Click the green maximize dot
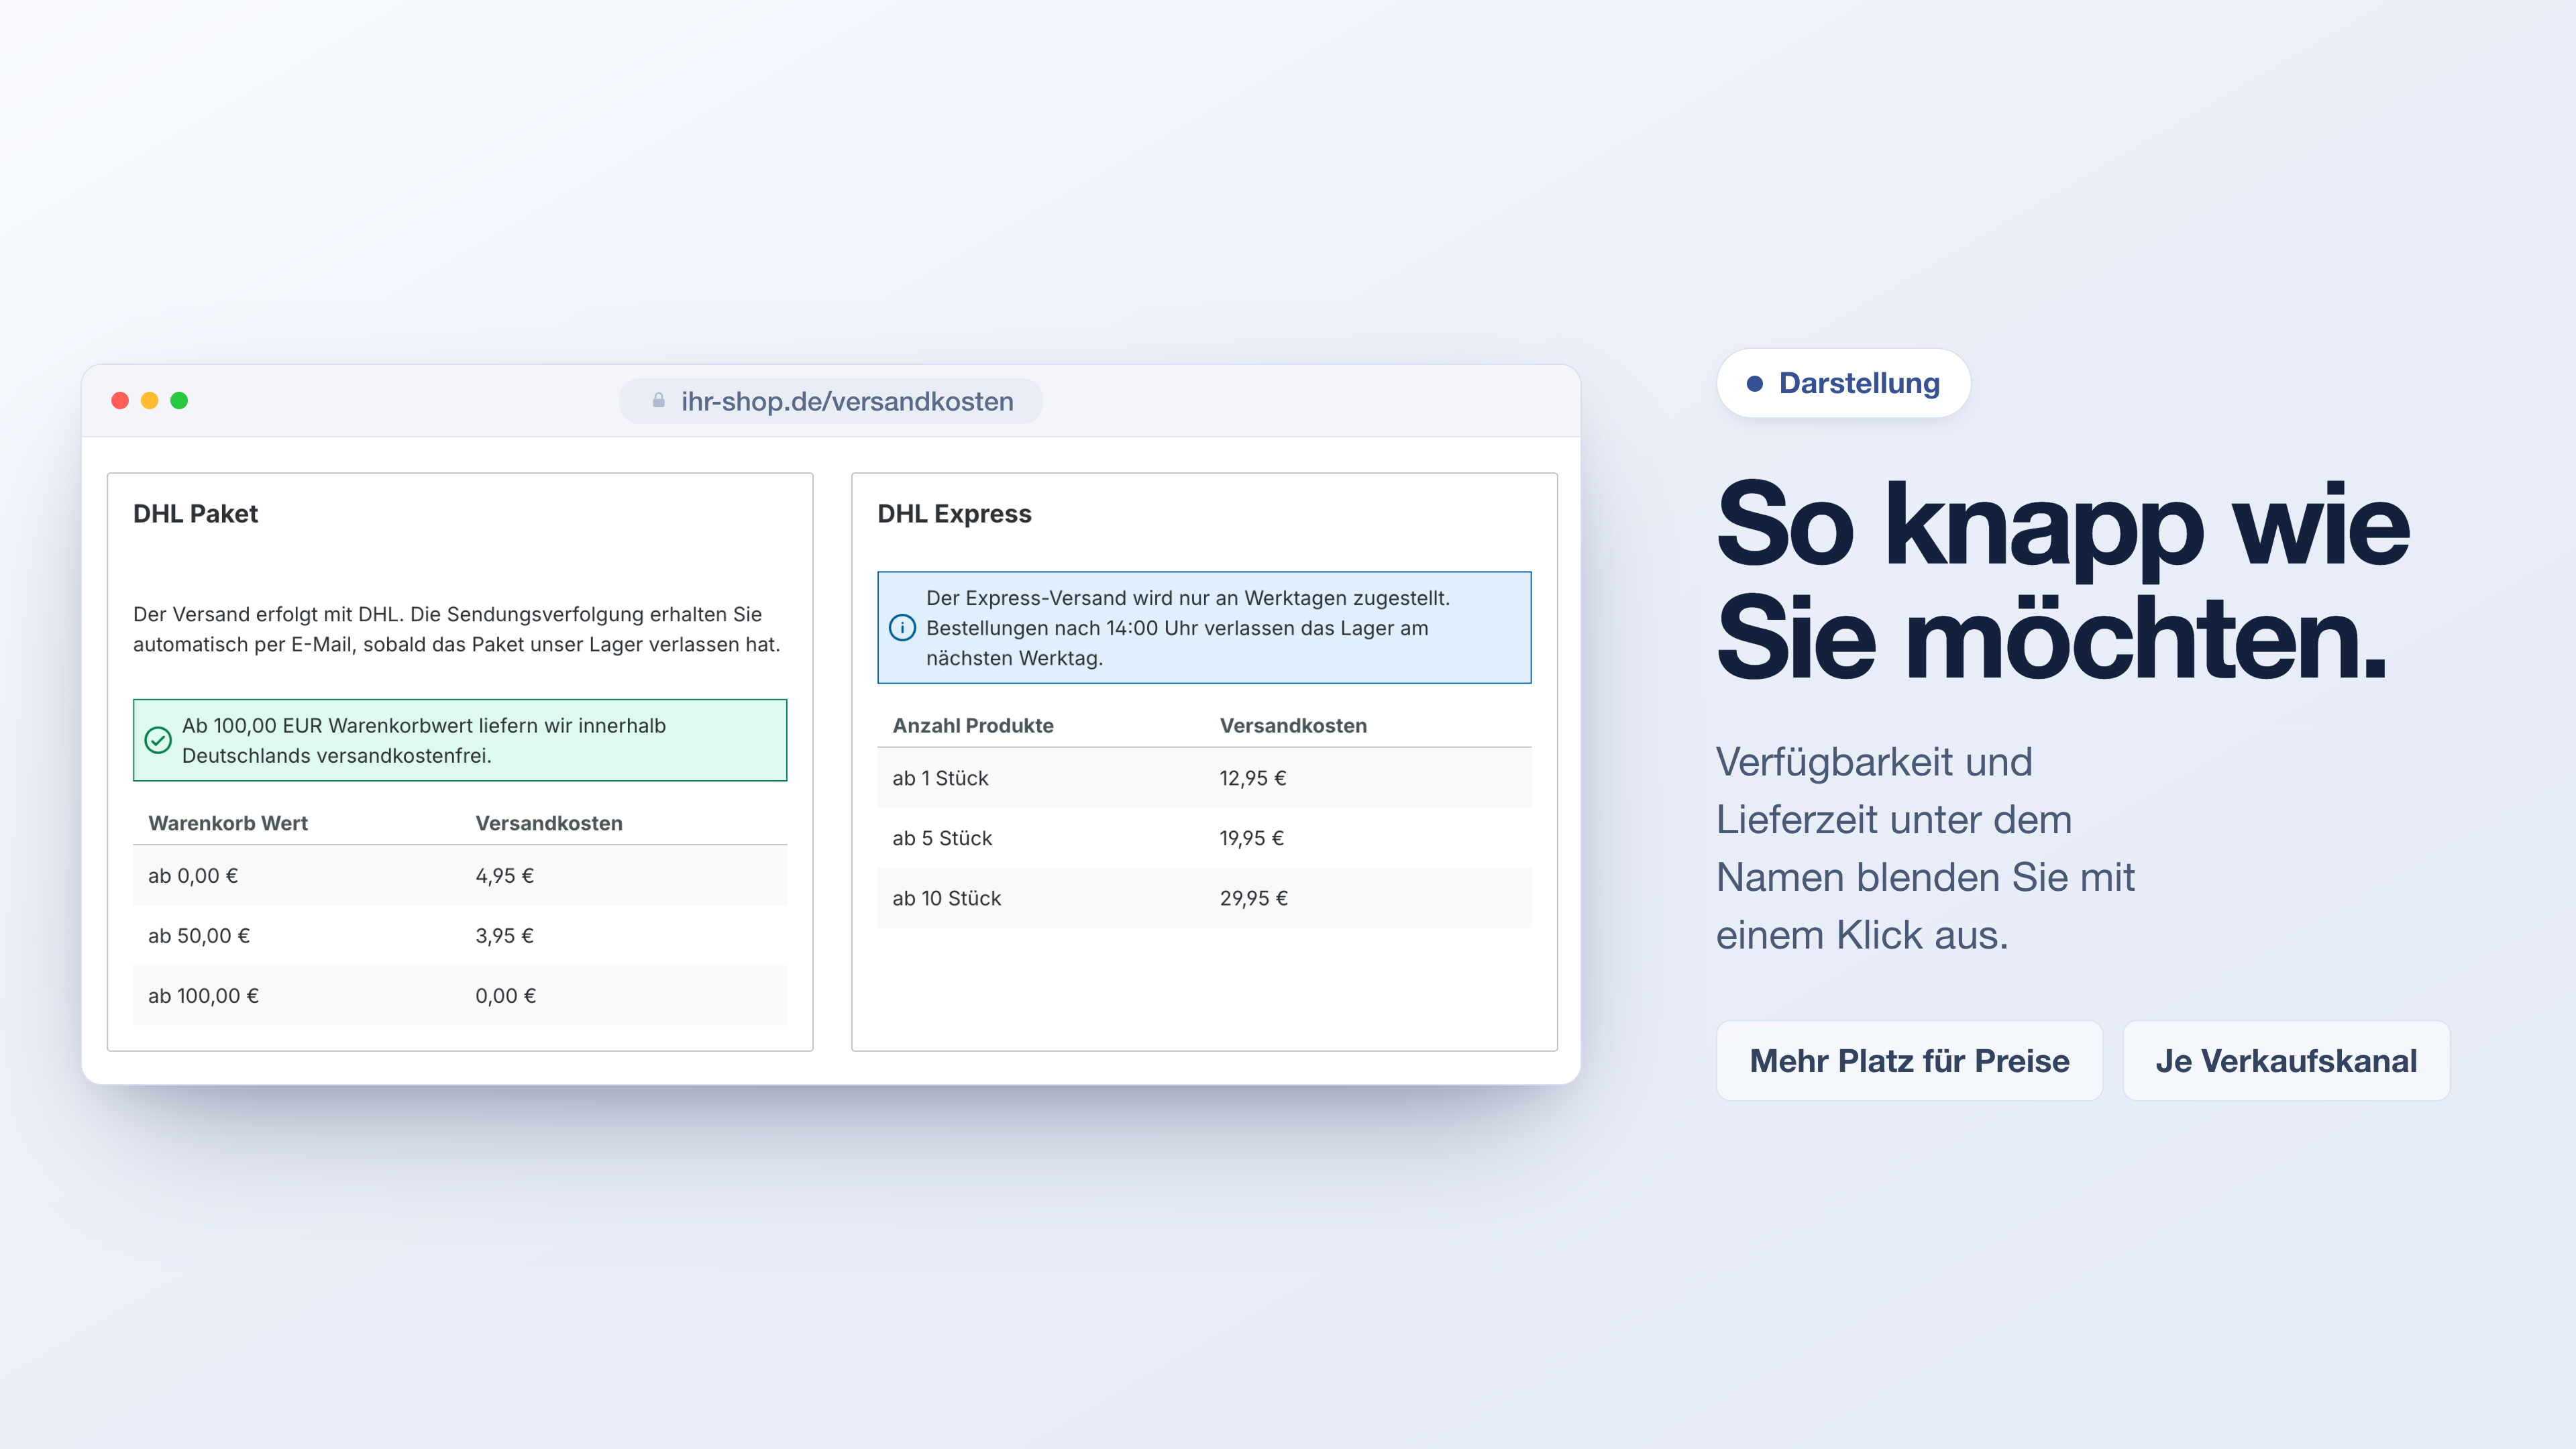The width and height of the screenshot is (2576, 1449). click(x=179, y=401)
